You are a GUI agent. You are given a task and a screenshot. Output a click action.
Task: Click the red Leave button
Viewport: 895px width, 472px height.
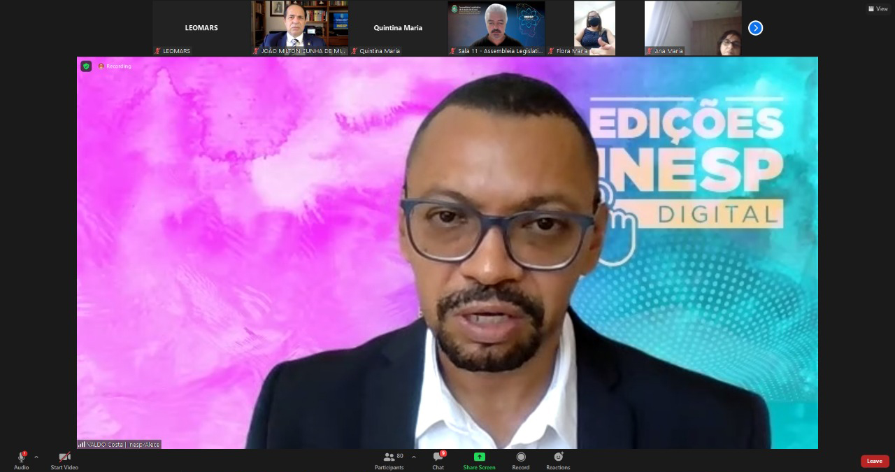click(874, 461)
